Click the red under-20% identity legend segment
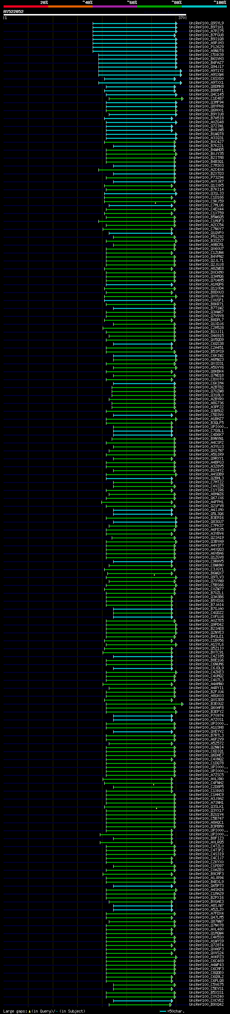 click(x=26, y=7)
